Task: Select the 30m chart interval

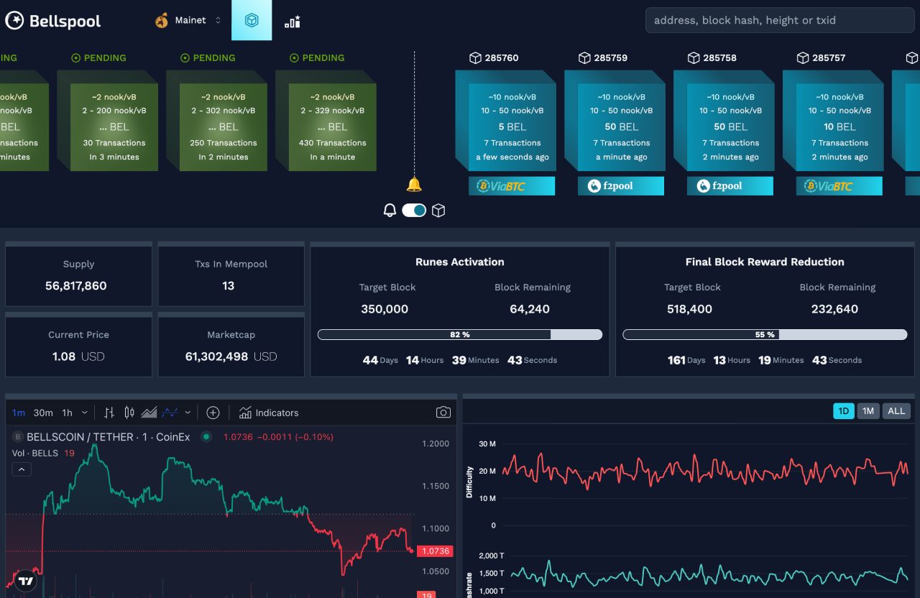Action: tap(43, 413)
